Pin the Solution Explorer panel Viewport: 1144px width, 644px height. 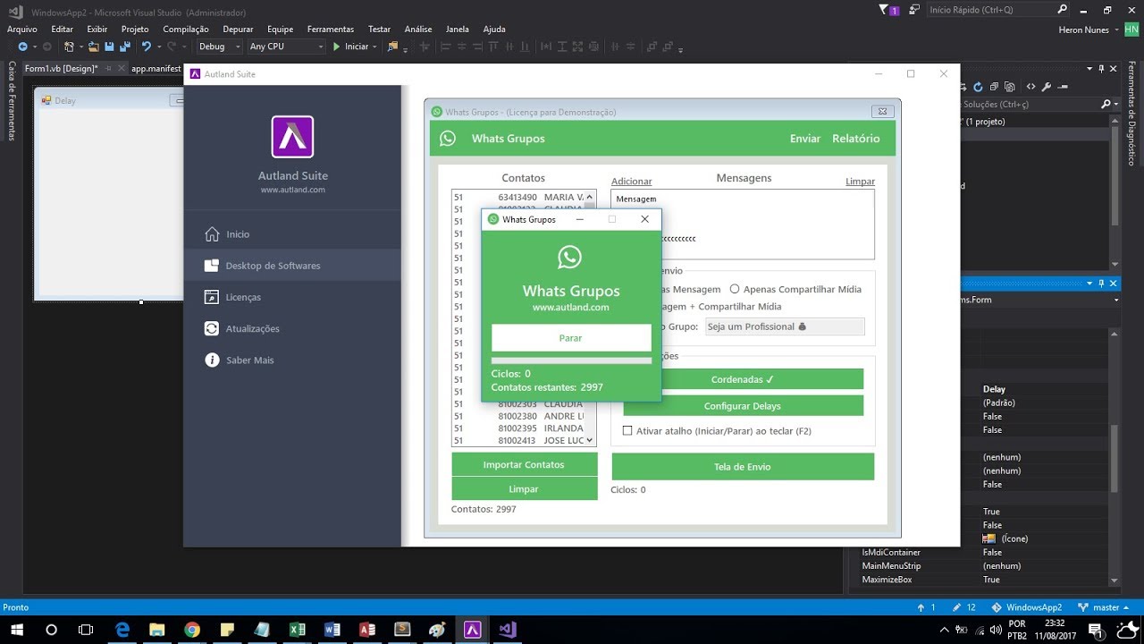tap(1101, 68)
